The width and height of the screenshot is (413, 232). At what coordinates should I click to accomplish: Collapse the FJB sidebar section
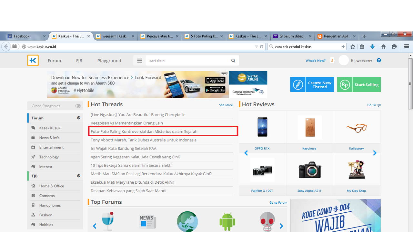(78, 176)
